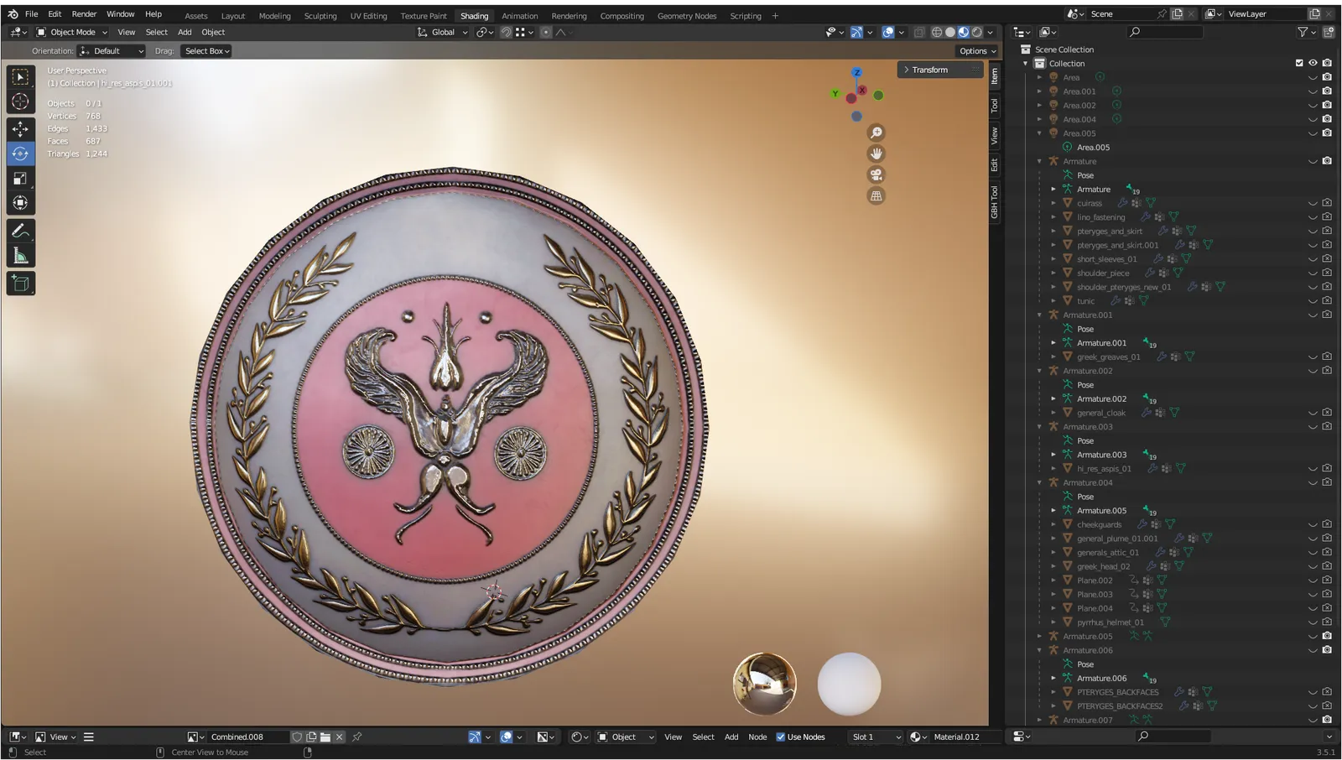Switch to the Geometry Nodes workspace tab
This screenshot has height=760, width=1342.
pos(687,16)
